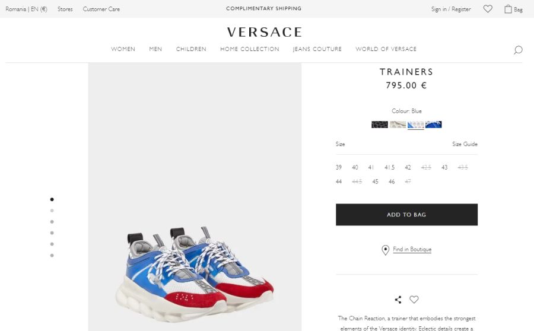The width and height of the screenshot is (534, 331).
Task: Go to the second product image dot
Action: coord(52,211)
